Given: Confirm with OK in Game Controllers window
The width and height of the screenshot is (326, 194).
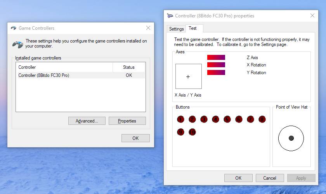Looking at the screenshot, I should click(x=135, y=138).
